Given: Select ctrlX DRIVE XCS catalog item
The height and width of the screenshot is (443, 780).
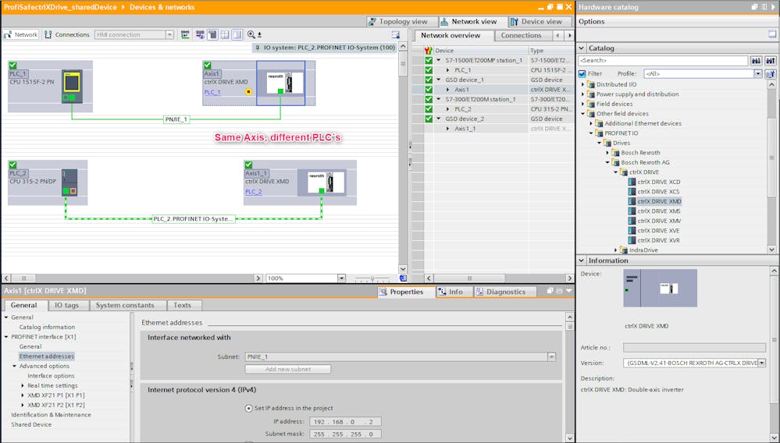Looking at the screenshot, I should [x=654, y=192].
